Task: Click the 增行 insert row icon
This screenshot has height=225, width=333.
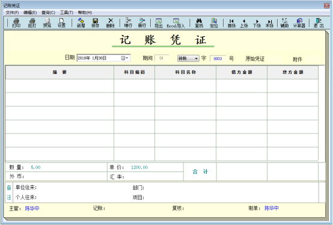Action: [x=128, y=23]
